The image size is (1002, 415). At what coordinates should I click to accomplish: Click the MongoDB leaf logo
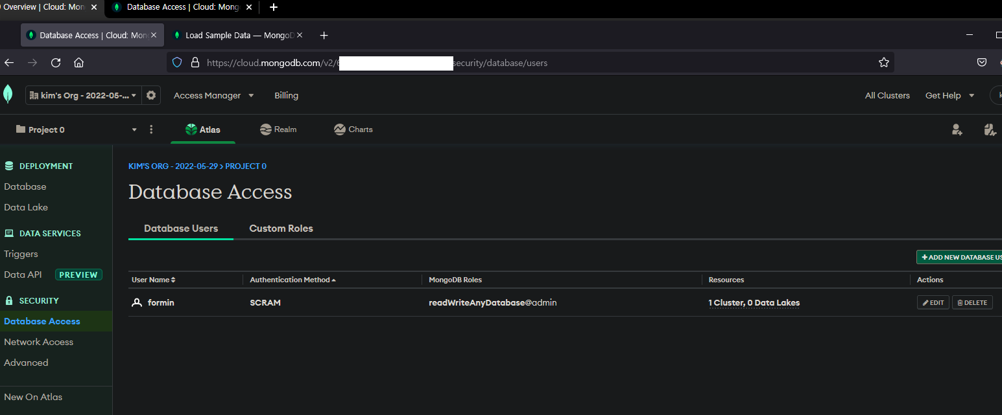click(x=8, y=94)
